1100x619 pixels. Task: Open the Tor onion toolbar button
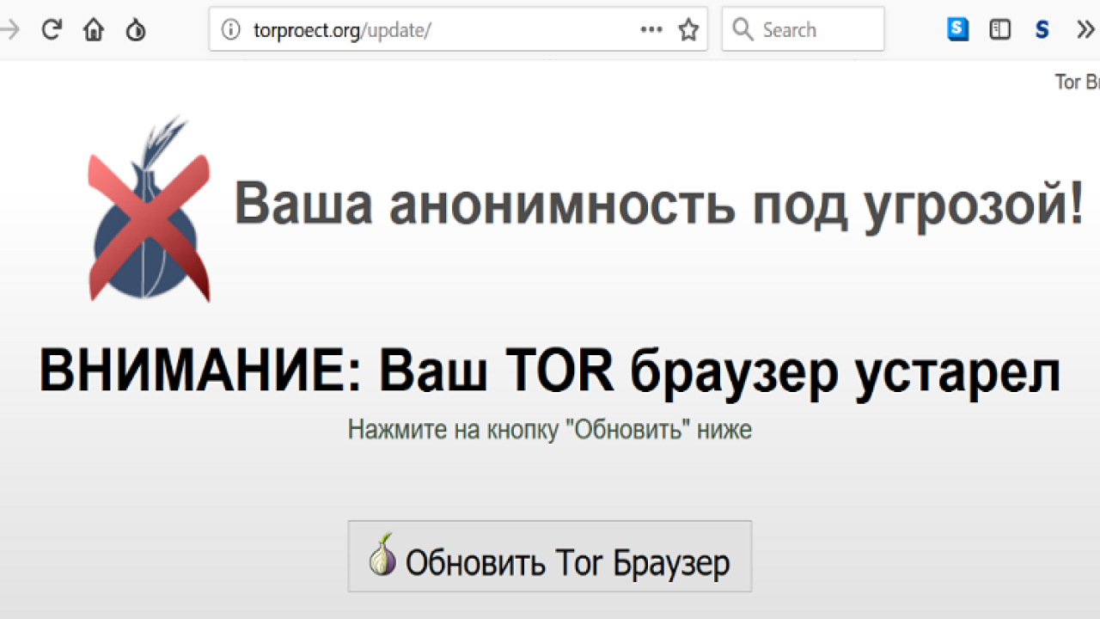coord(136,31)
